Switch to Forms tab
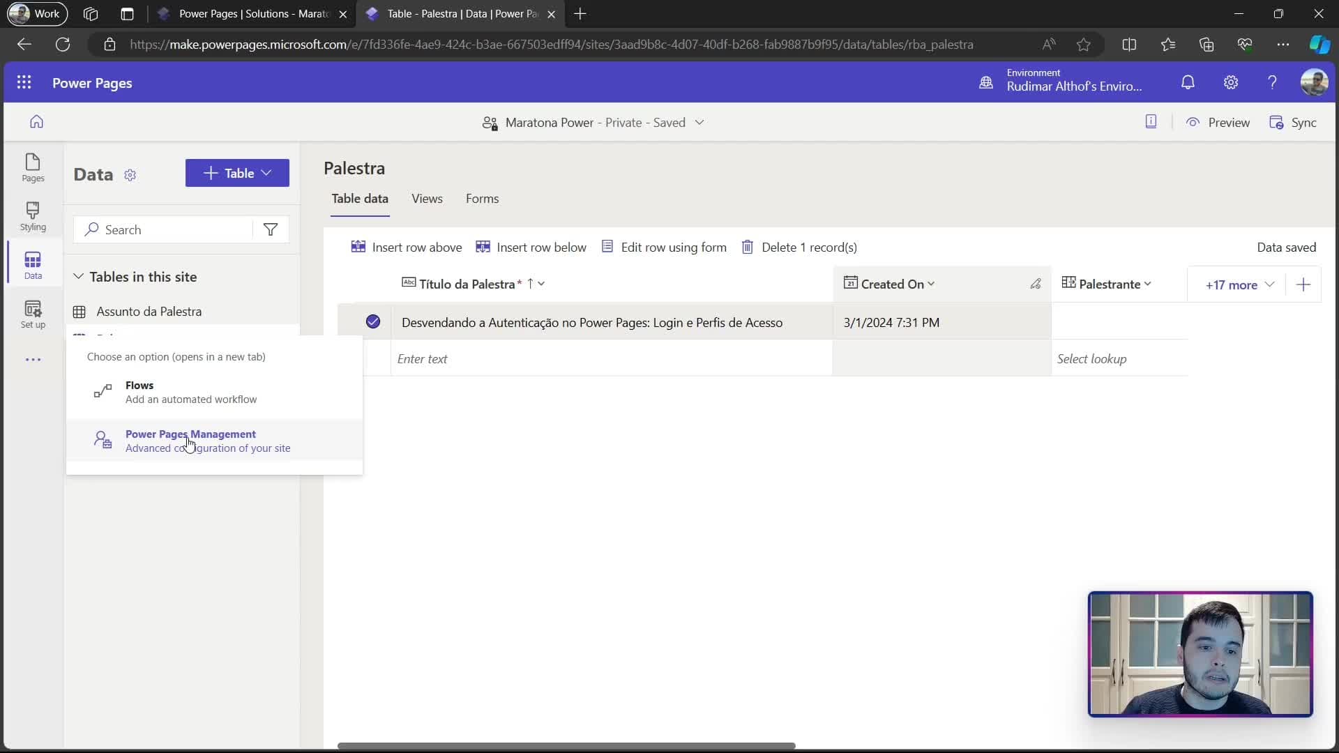Viewport: 1339px width, 753px height. coord(482,199)
